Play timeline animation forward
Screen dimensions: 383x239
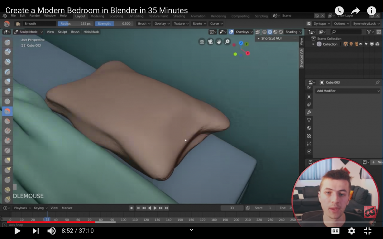[155, 208]
